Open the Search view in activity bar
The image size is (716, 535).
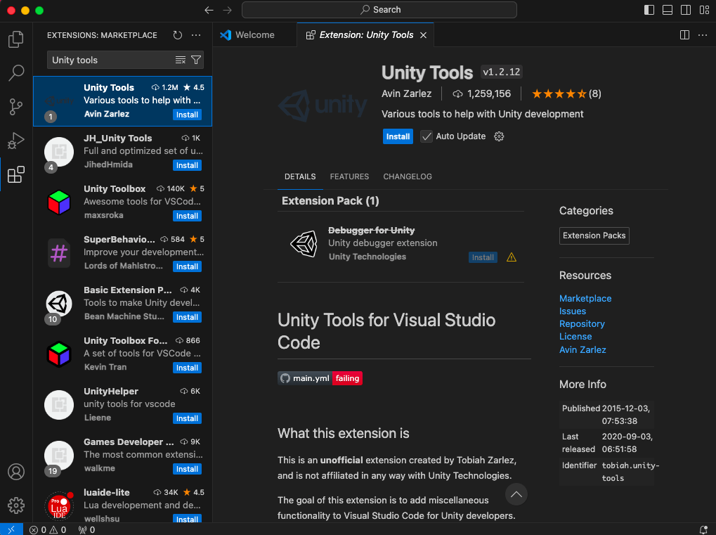click(16, 72)
